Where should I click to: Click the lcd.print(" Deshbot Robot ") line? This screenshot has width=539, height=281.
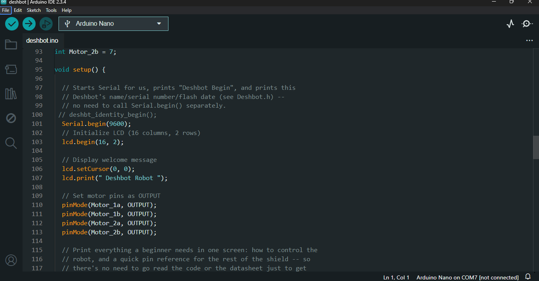[x=115, y=178]
